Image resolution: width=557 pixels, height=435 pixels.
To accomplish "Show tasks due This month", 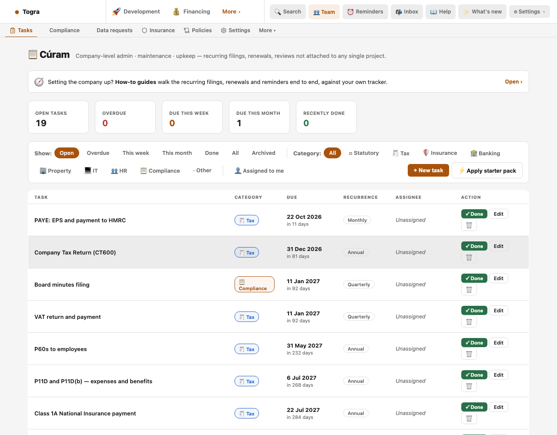I will coord(177,153).
